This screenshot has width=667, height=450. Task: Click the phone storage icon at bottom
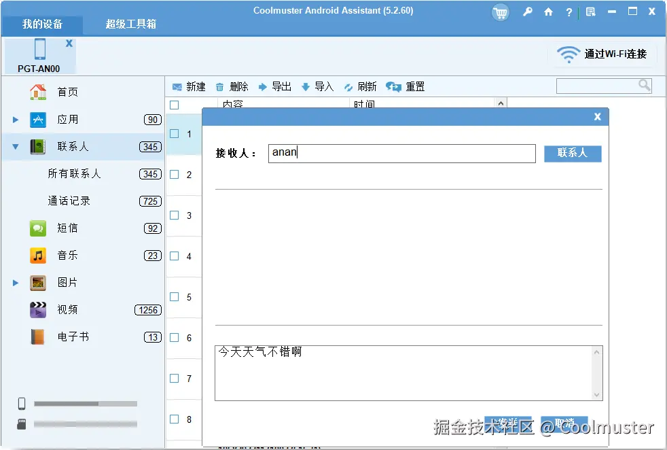point(22,403)
